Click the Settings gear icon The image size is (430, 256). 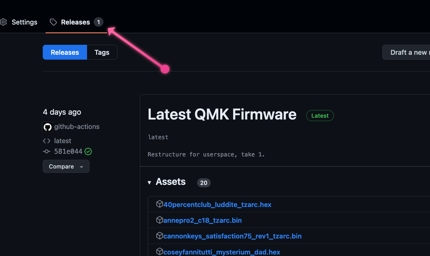coord(3,22)
